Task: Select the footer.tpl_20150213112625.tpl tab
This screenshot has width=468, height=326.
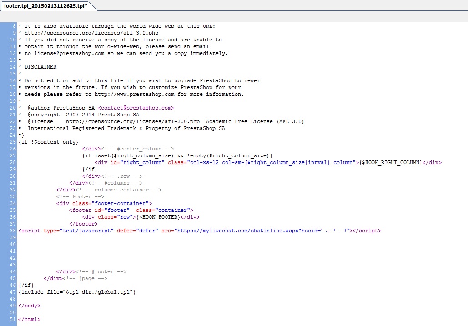Action: click(x=45, y=5)
